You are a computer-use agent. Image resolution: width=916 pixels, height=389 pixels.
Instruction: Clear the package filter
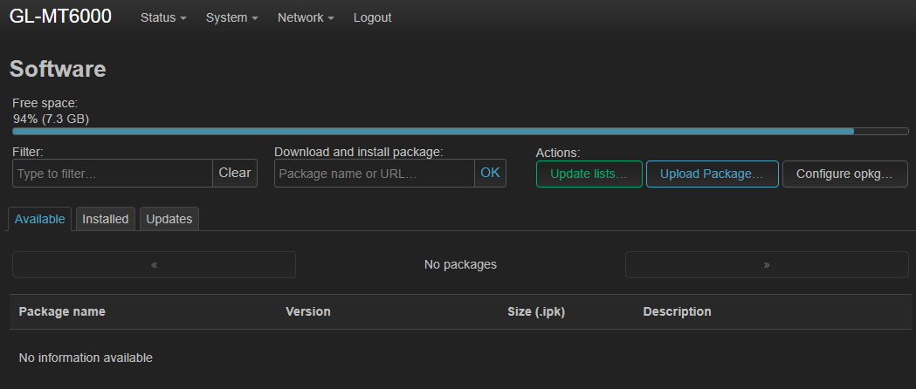(235, 173)
